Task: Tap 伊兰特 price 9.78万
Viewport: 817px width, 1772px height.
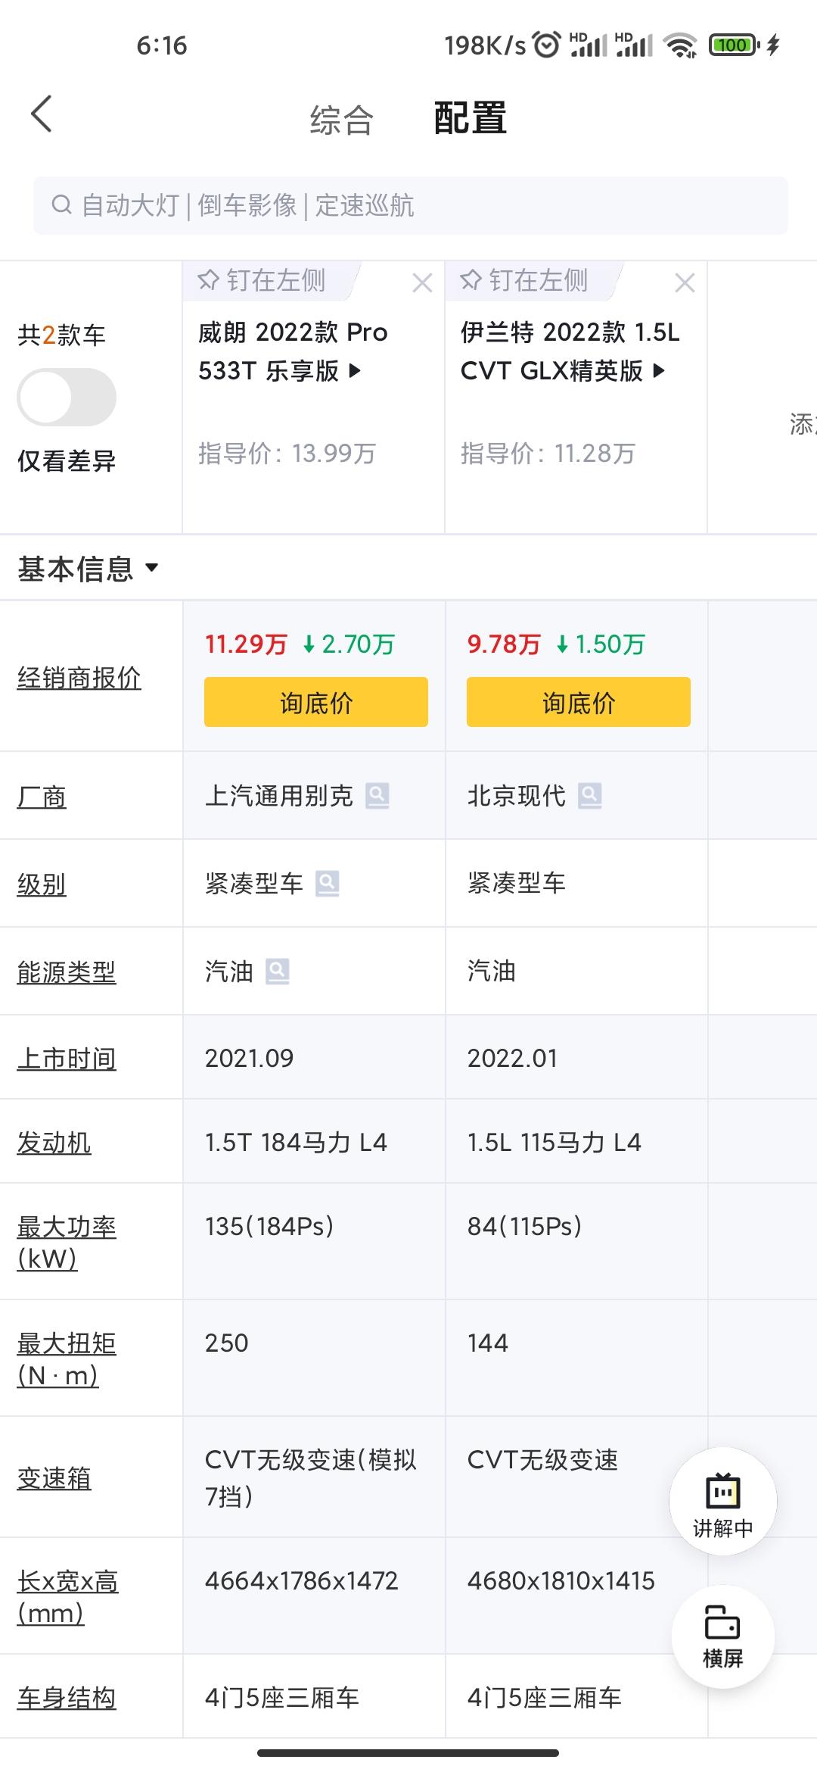Action: click(504, 644)
